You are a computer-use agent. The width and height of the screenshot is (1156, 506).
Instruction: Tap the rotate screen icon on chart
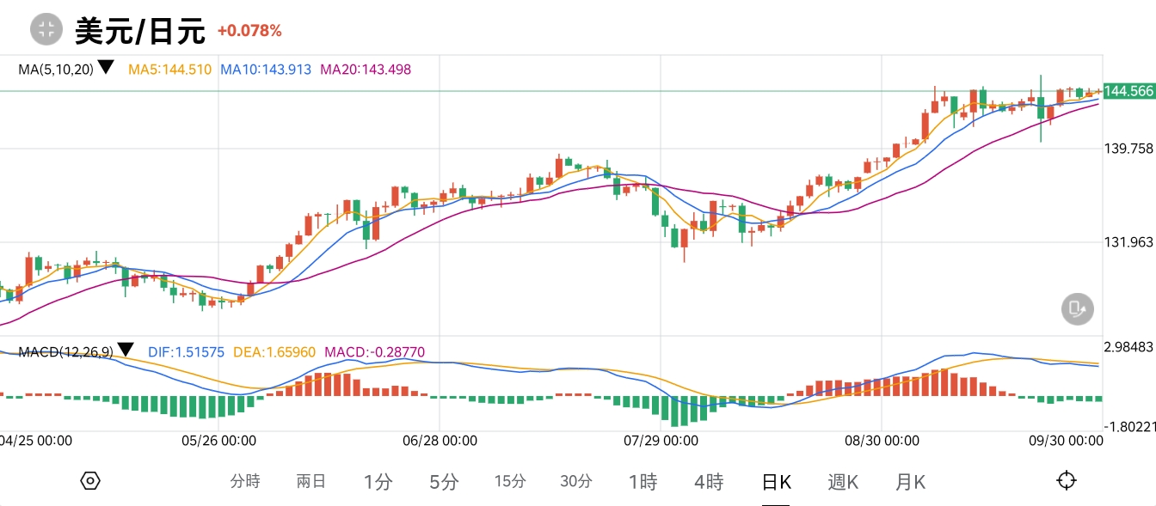click(x=1076, y=308)
